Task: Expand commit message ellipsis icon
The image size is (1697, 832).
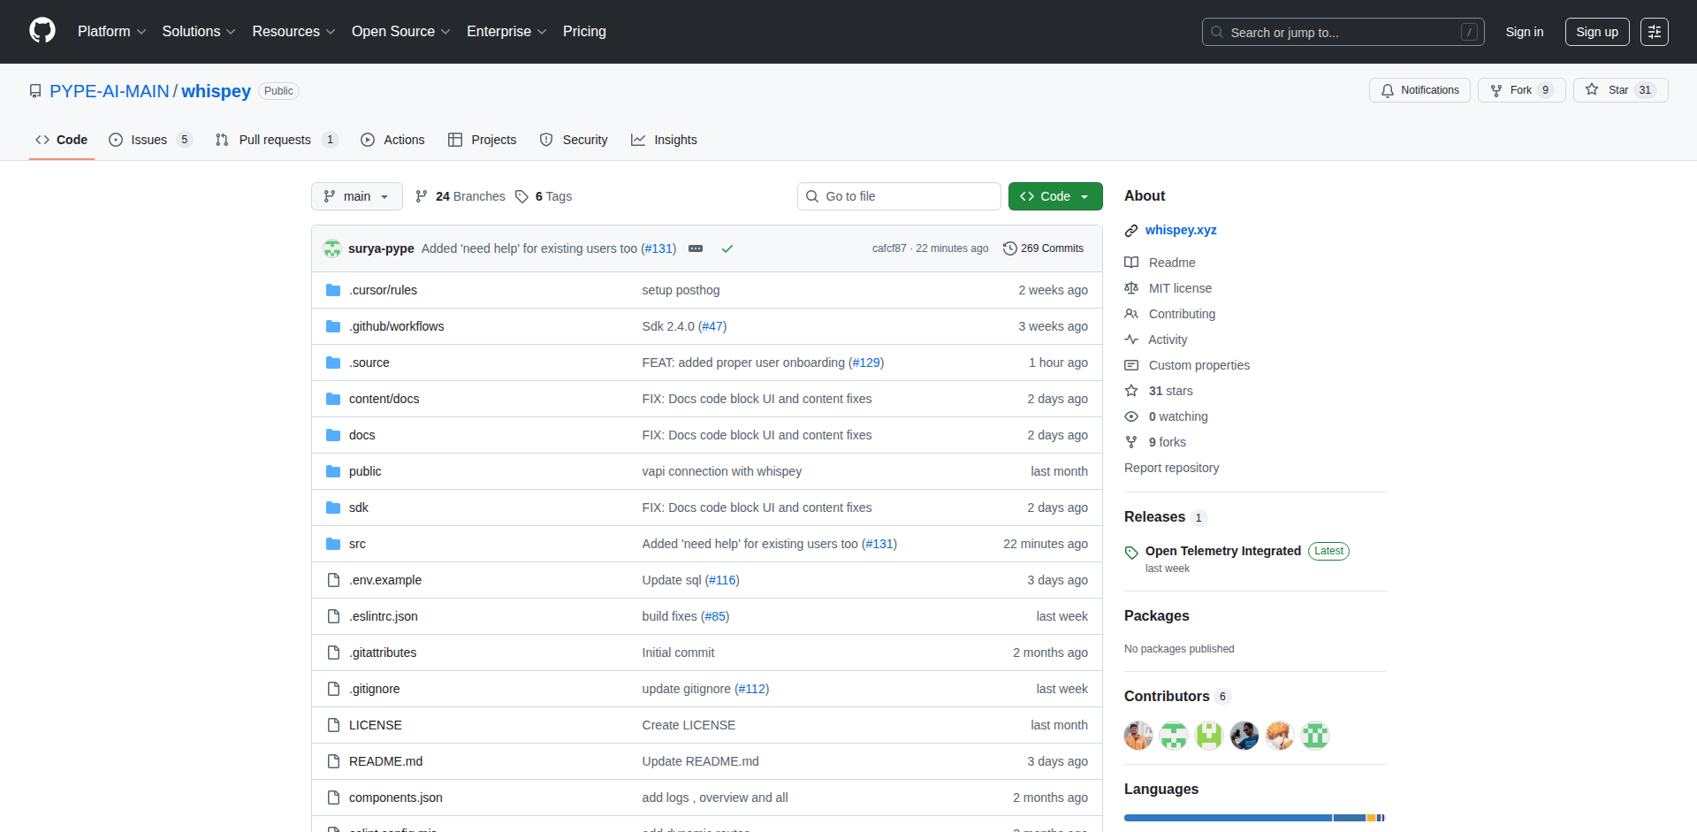Action: pyautogui.click(x=696, y=248)
